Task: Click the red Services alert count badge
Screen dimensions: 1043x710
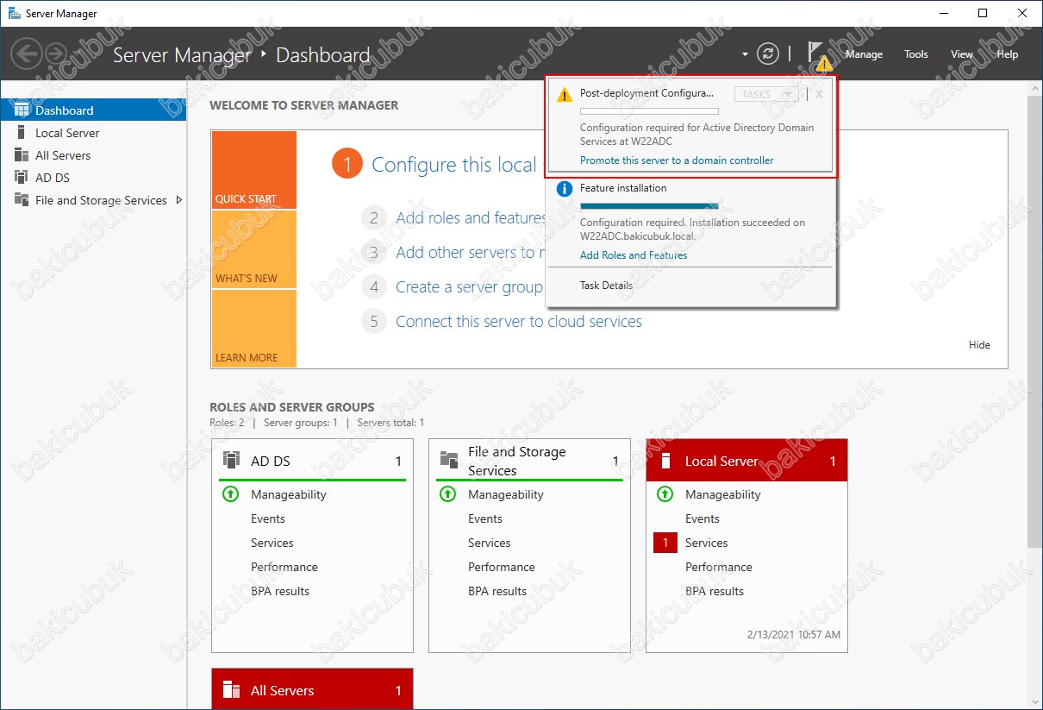Action: (665, 543)
